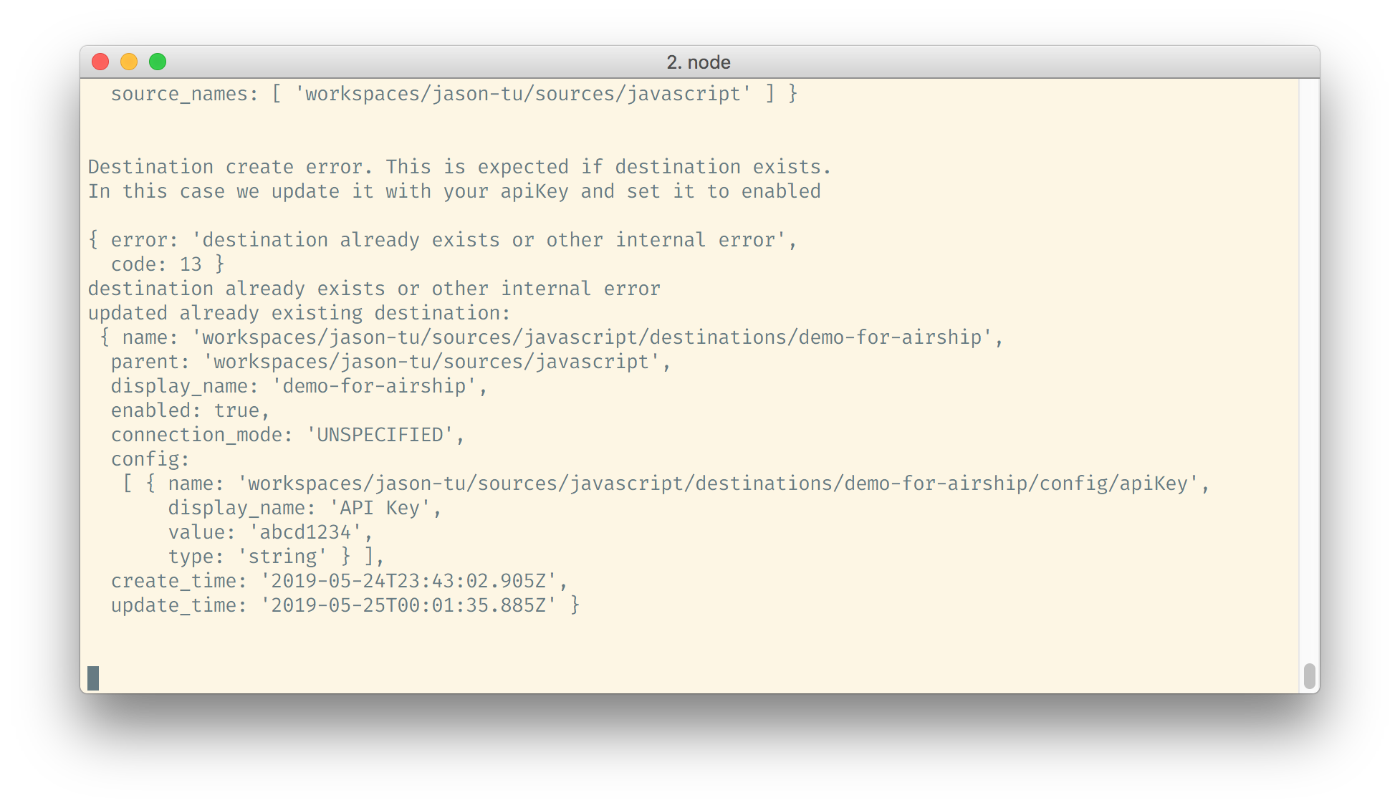Click the 'source_names' text on first line
1400x808 pixels.
179,94
